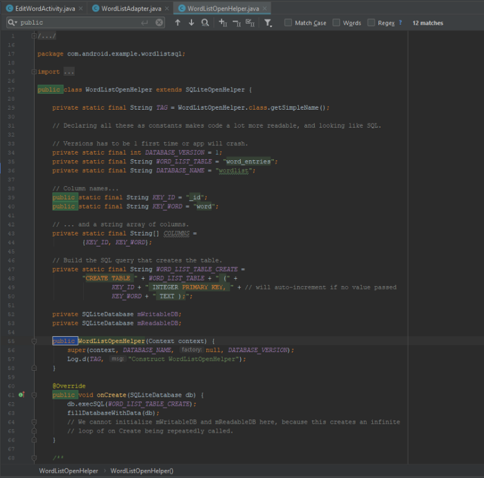Close the EditWordActivity.java tab
Screen dimensions: 484x478
coord(80,9)
